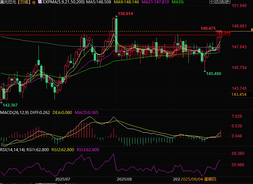Screen dimensions: 253x184
Task: Click the red 149.044 current price label
Action: (x=223, y=33)
